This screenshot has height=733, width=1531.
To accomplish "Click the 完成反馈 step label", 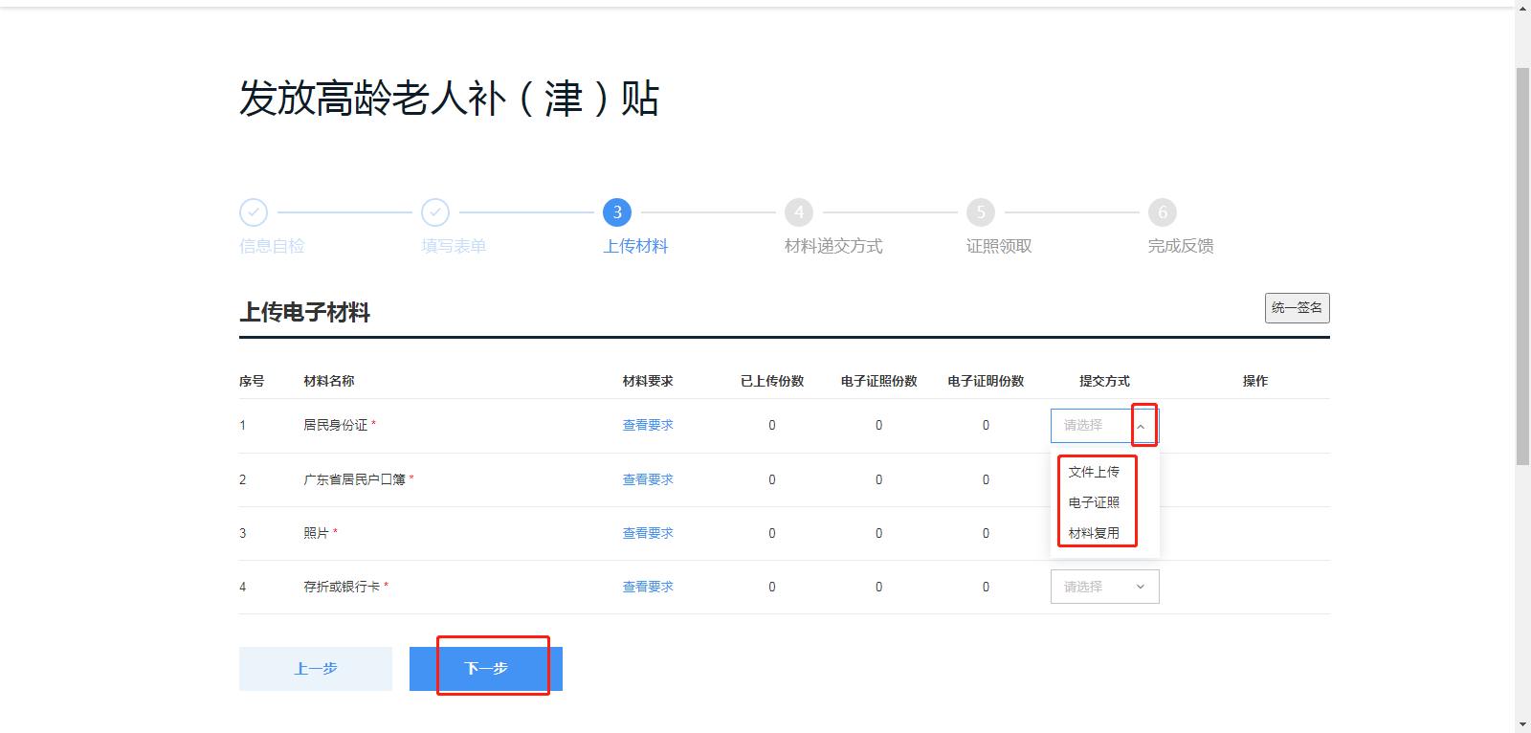I will click(x=1181, y=246).
